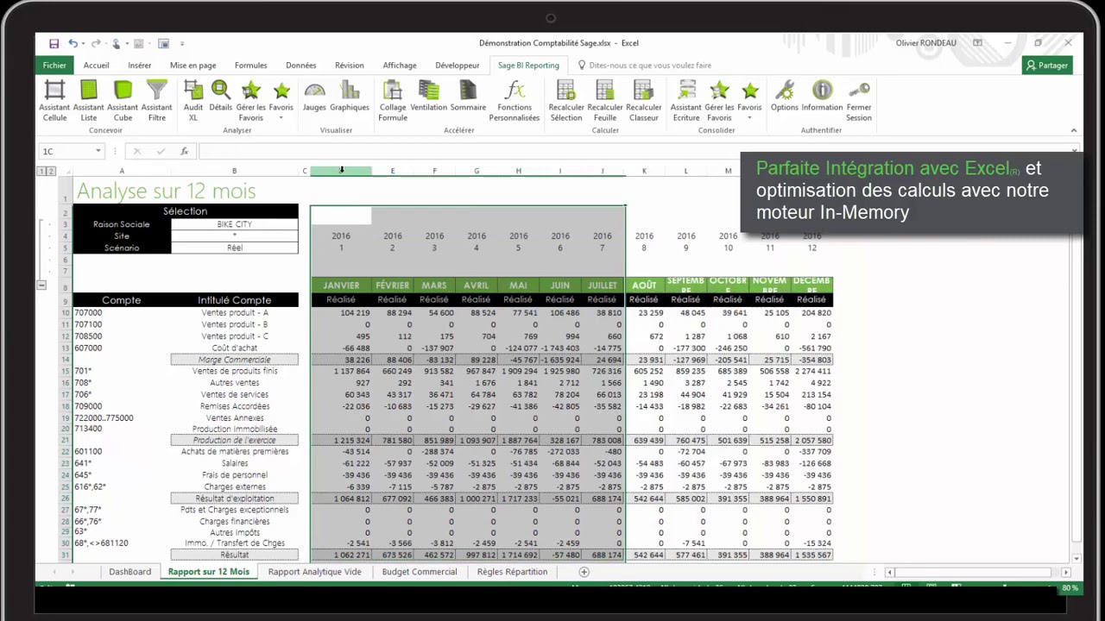Launch the Assistant Liste wizard
1105x621 pixels.
pyautogui.click(x=89, y=100)
